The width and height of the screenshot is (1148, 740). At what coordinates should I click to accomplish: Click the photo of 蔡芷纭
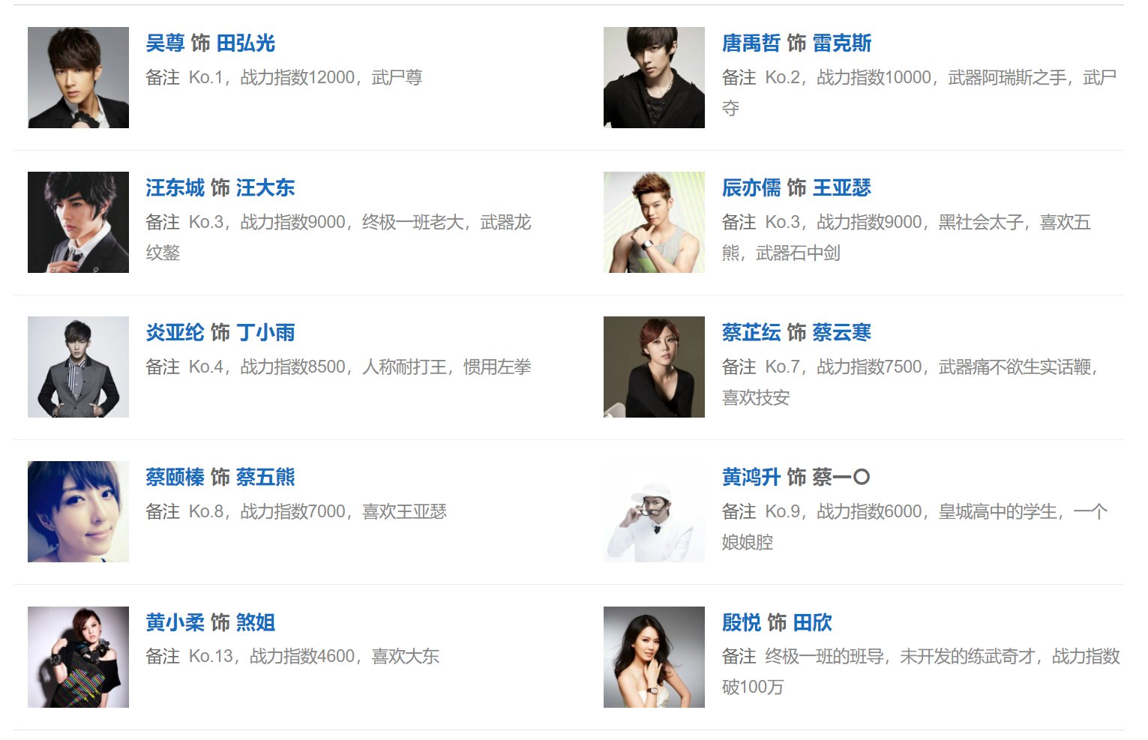point(654,367)
